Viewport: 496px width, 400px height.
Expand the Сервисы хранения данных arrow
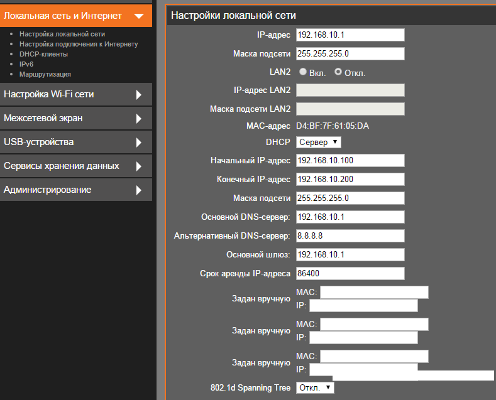click(x=139, y=166)
